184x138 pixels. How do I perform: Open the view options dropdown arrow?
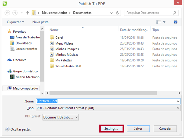[x=164, y=22]
